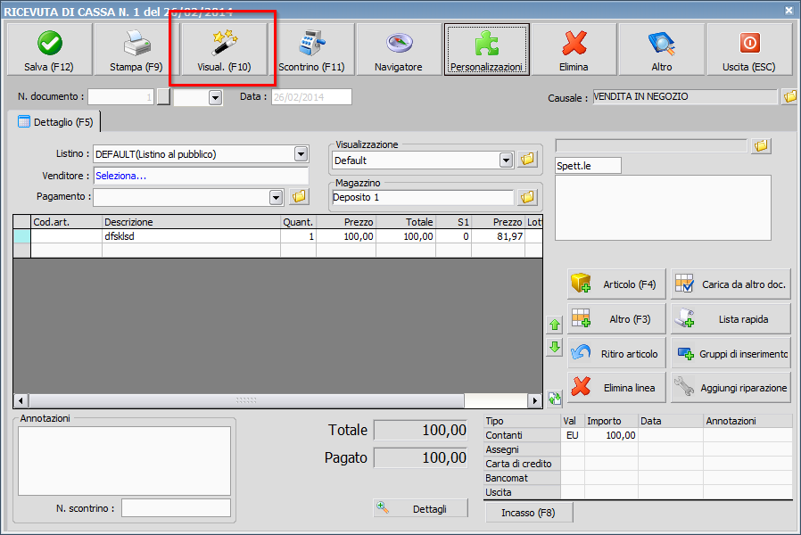Click inside the Annotazioni text area
The height and width of the screenshot is (535, 801).
tap(124, 460)
